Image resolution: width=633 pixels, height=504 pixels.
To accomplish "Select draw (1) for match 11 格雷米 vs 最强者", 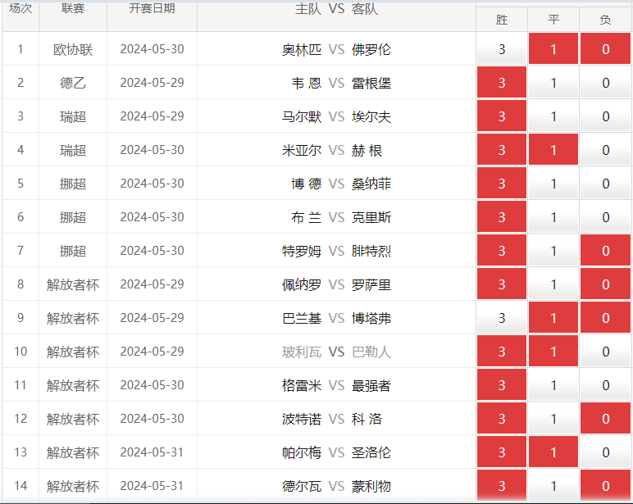I will (553, 385).
